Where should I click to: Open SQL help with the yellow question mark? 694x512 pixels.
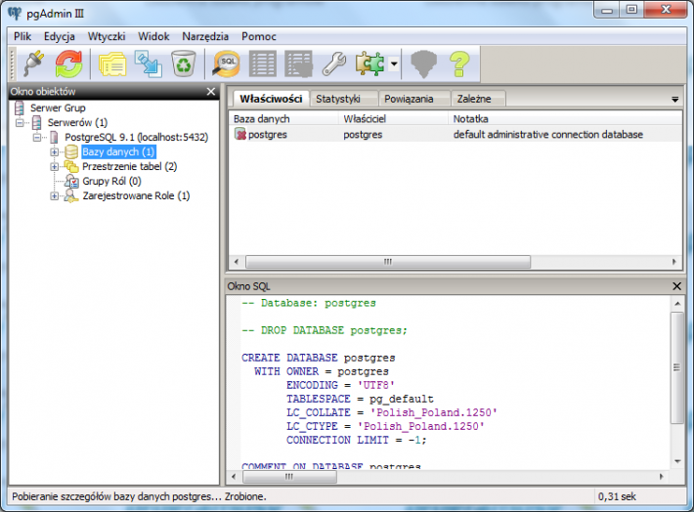[x=459, y=64]
